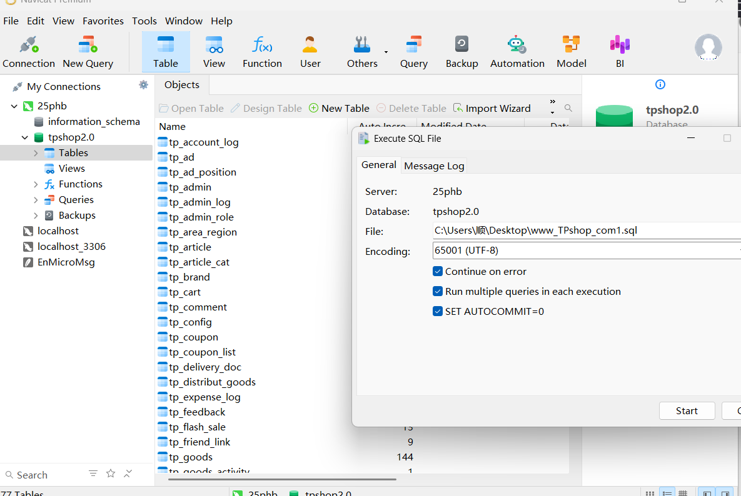The height and width of the screenshot is (496, 741).
Task: Click the Delete Table button
Action: (x=411, y=108)
